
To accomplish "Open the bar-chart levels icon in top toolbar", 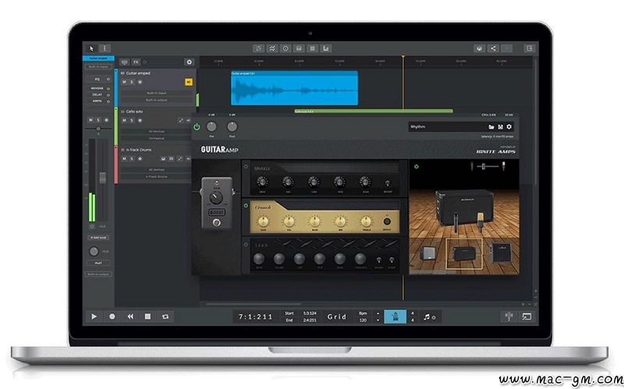I will tap(326, 48).
